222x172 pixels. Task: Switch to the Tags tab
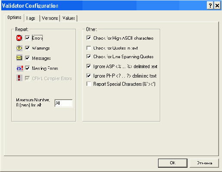pyautogui.click(x=32, y=18)
